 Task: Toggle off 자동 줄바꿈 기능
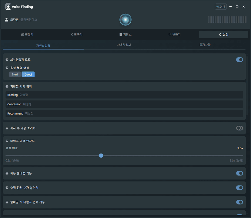pyautogui.click(x=239, y=173)
